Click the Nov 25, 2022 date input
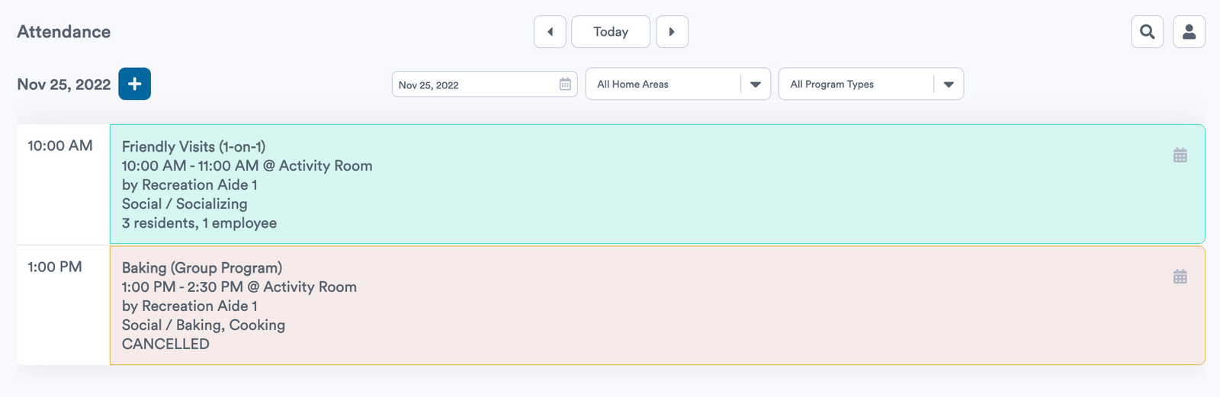1220x397 pixels. pos(484,84)
